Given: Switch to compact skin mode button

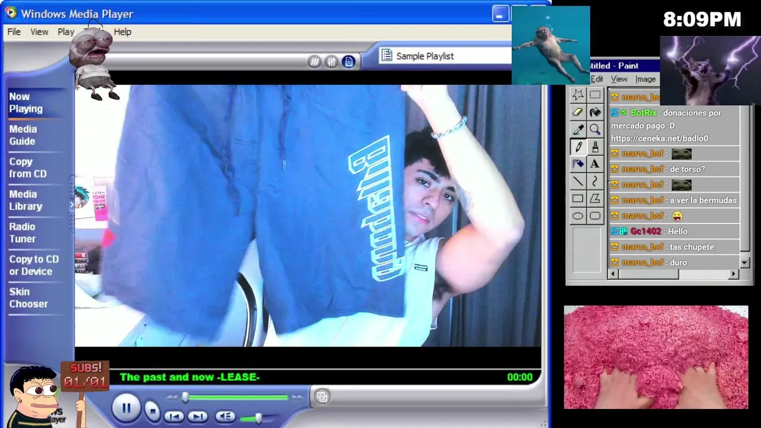Looking at the screenshot, I should click(x=322, y=396).
